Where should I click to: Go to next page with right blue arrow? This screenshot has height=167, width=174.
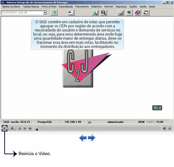click(92, 138)
